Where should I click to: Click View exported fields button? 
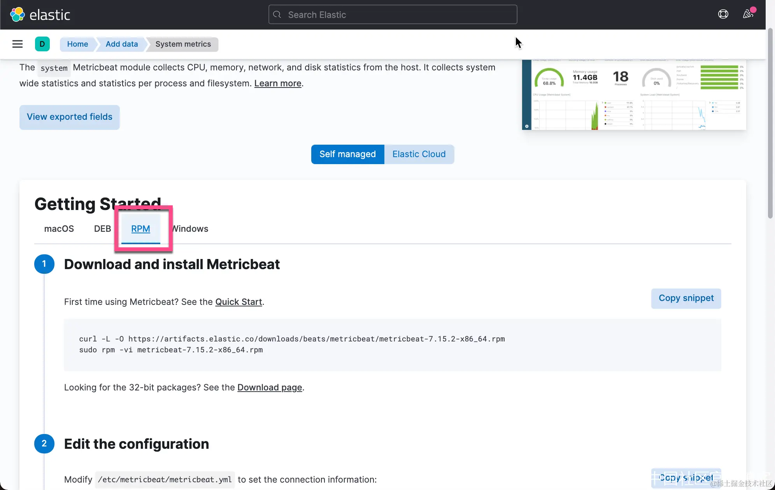69,117
